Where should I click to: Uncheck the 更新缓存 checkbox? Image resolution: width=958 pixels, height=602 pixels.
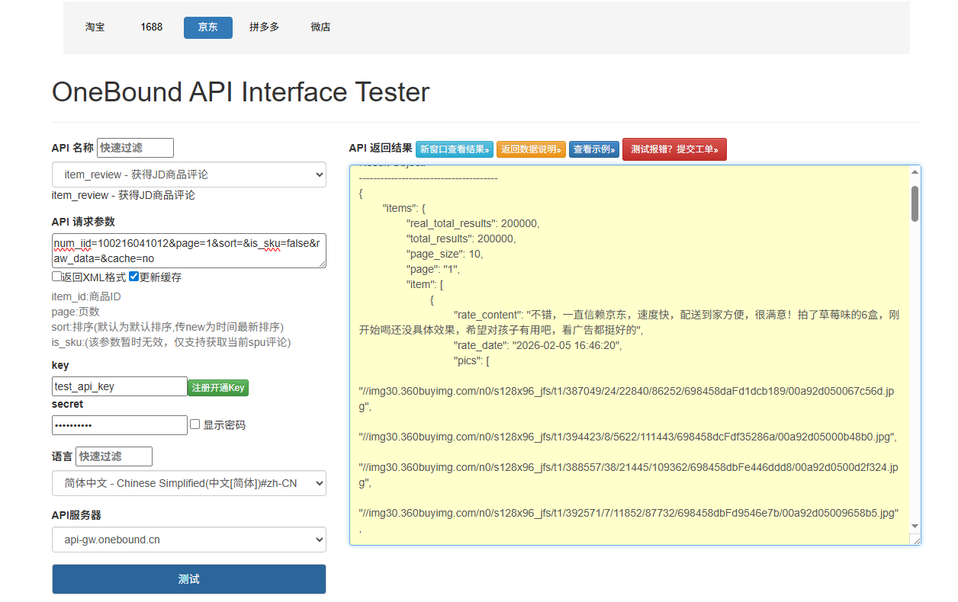(133, 277)
